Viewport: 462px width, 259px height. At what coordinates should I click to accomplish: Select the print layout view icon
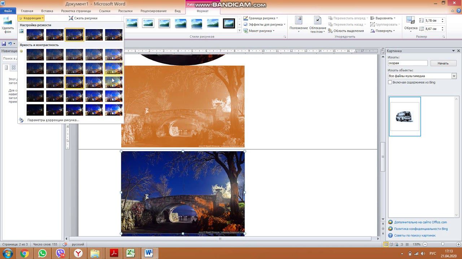386,244
